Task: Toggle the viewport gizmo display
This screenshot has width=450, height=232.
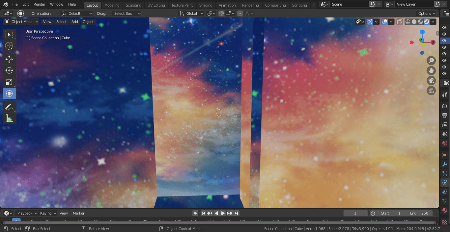Action: coord(370,22)
